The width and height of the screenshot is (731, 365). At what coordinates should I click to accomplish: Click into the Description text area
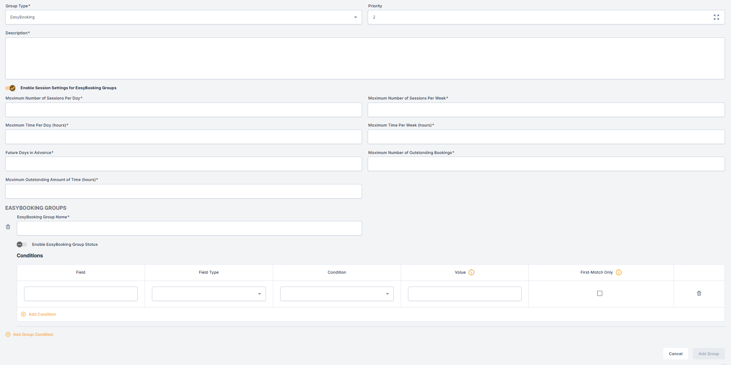pyautogui.click(x=365, y=58)
